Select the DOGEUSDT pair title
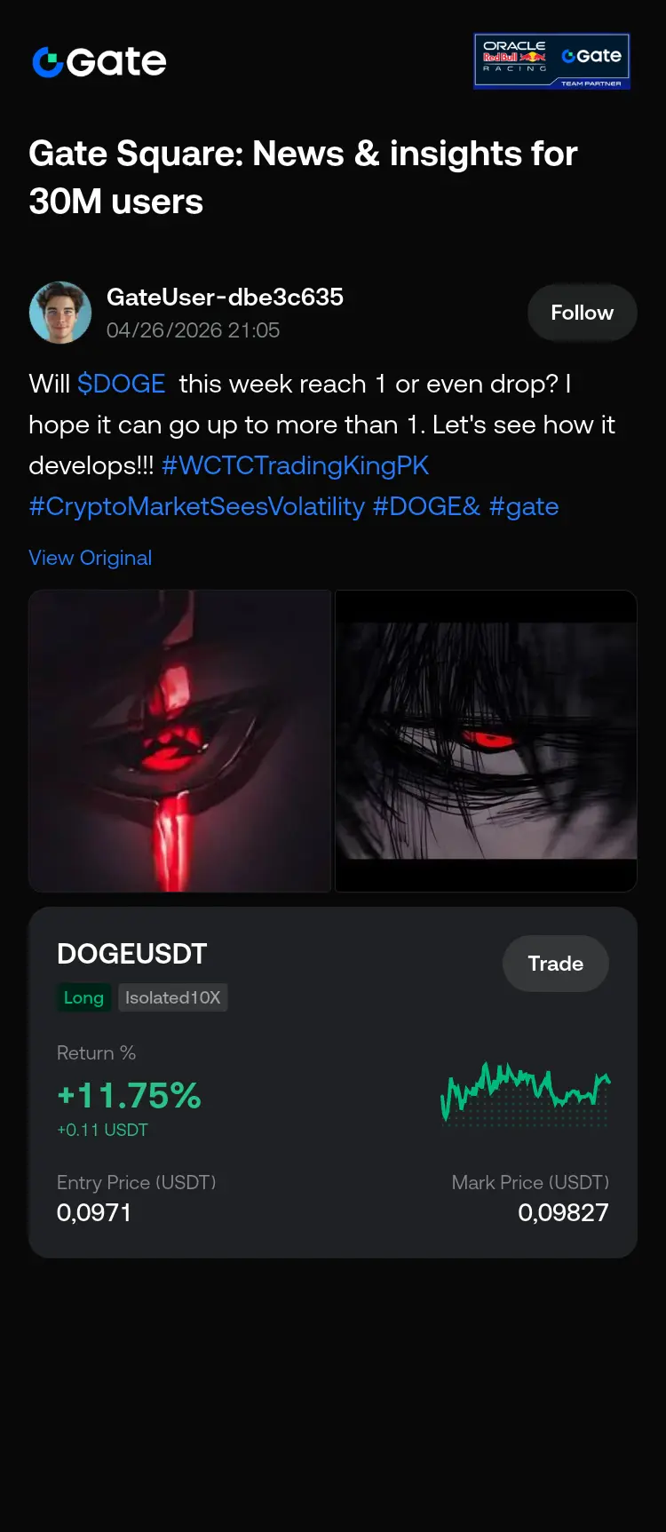 pos(131,954)
